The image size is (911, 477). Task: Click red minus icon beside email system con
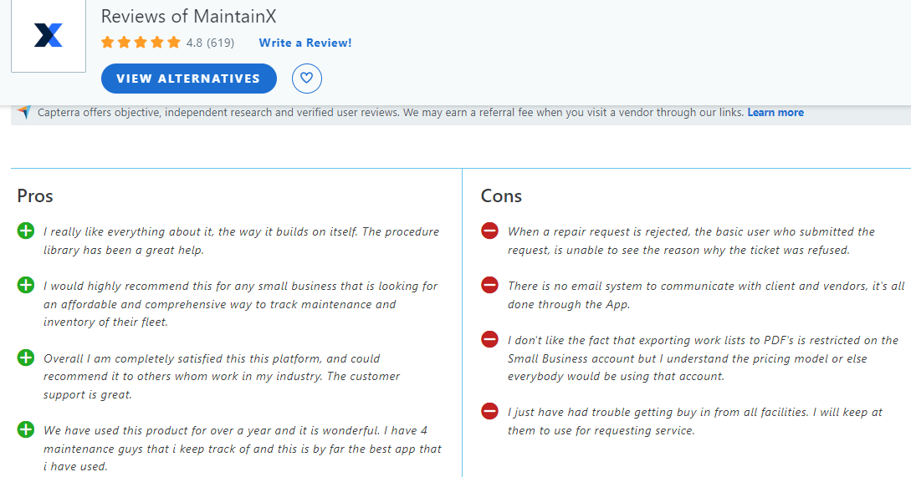(489, 285)
